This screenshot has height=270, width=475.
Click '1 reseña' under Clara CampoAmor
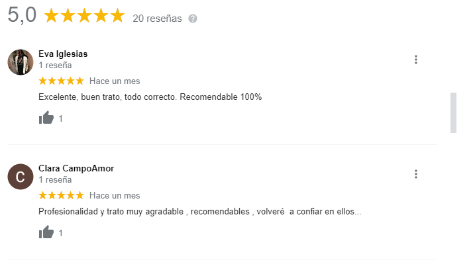(56, 179)
